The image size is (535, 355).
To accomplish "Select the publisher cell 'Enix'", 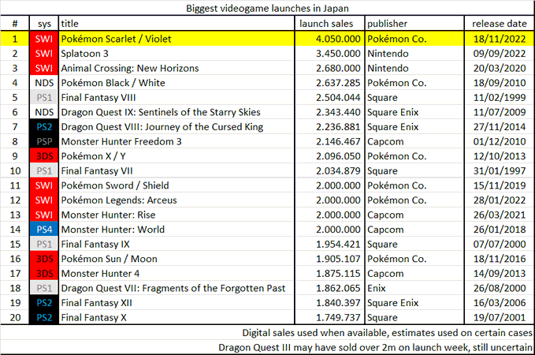I will (x=377, y=289).
